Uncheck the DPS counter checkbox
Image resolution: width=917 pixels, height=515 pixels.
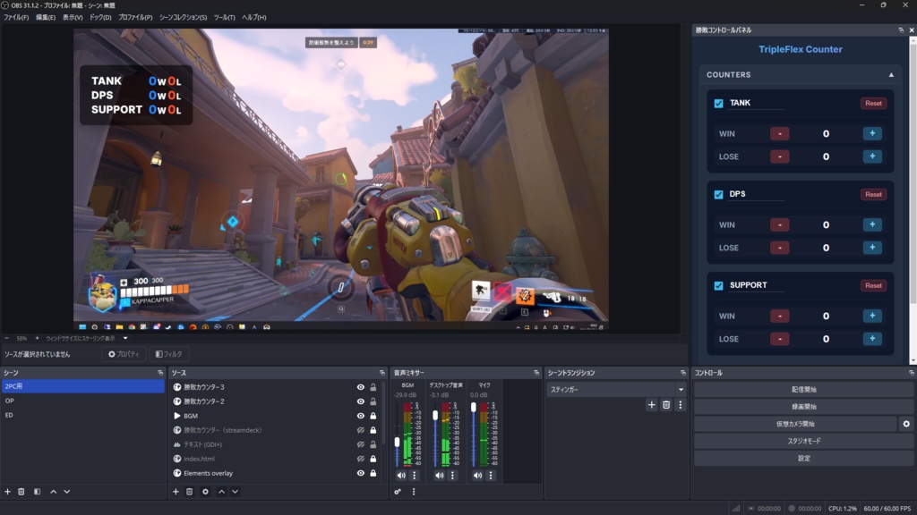pos(719,194)
